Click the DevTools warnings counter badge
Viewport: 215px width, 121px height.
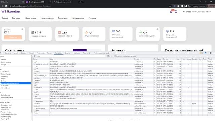(x=201, y=53)
